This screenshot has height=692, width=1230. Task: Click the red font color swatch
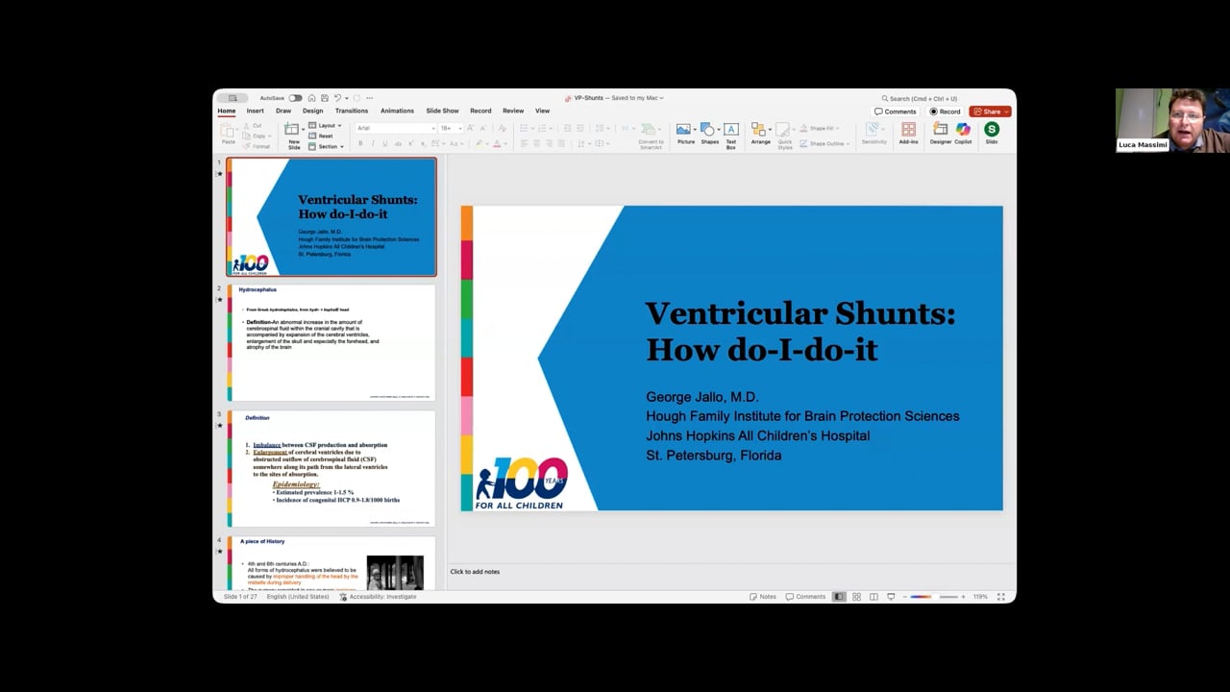coord(497,144)
